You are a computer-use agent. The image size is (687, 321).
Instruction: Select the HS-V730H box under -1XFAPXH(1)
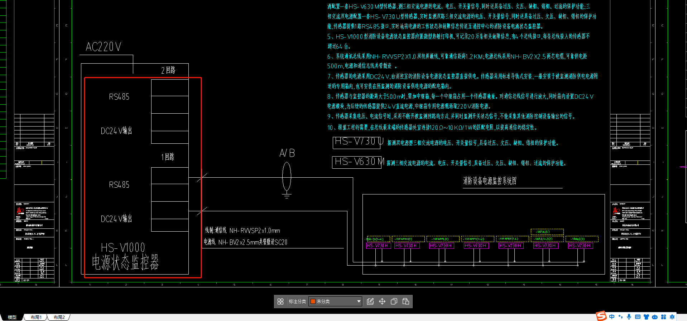[407, 246]
